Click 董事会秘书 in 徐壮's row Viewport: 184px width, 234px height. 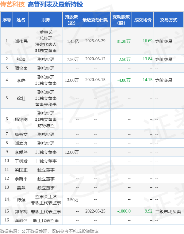pos(46,104)
